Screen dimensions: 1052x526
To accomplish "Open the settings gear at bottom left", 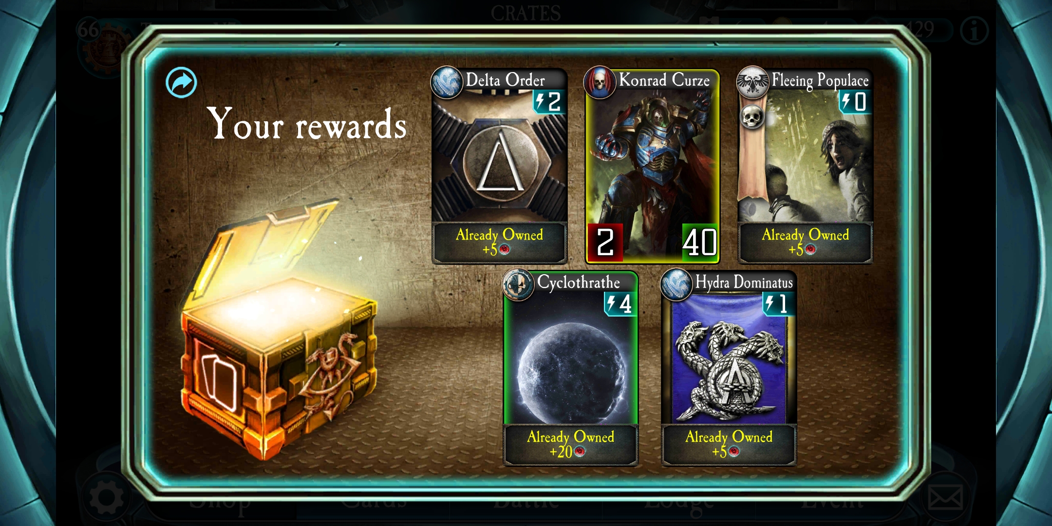I will pos(107,498).
